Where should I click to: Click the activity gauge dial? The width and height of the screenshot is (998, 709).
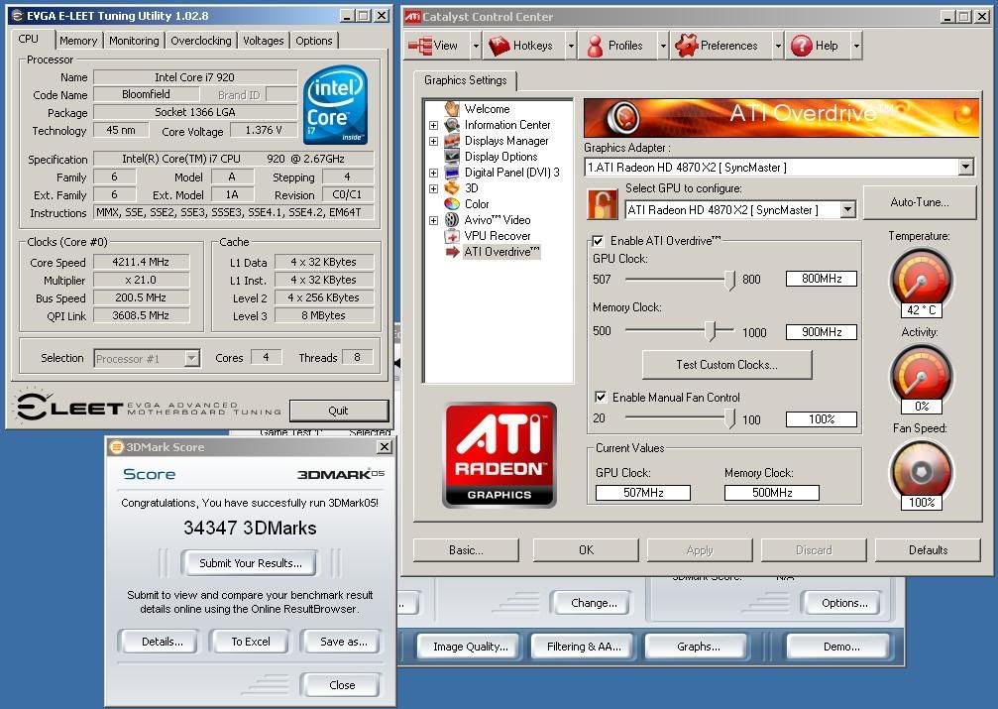pos(921,375)
